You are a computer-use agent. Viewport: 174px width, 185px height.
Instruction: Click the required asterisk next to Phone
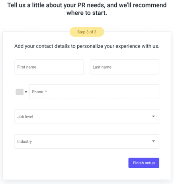pyautogui.click(x=46, y=91)
